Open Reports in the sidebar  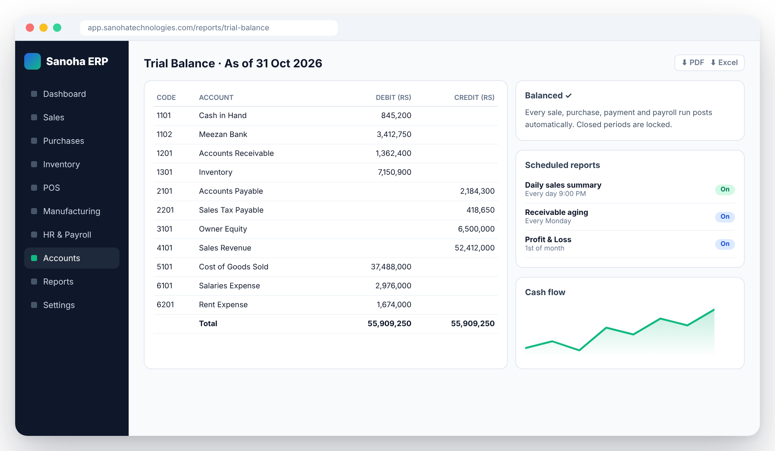(x=72, y=281)
